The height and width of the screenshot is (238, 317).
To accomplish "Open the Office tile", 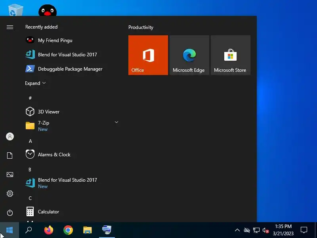I will point(148,55).
